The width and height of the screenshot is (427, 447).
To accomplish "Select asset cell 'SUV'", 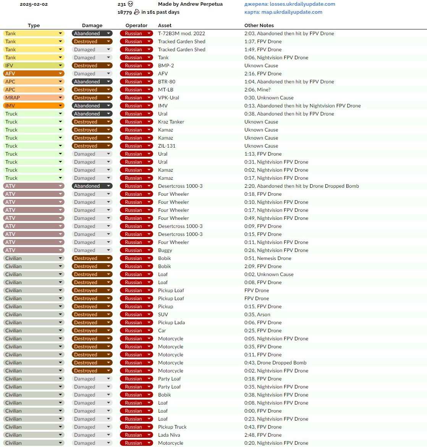I will click(x=163, y=314).
